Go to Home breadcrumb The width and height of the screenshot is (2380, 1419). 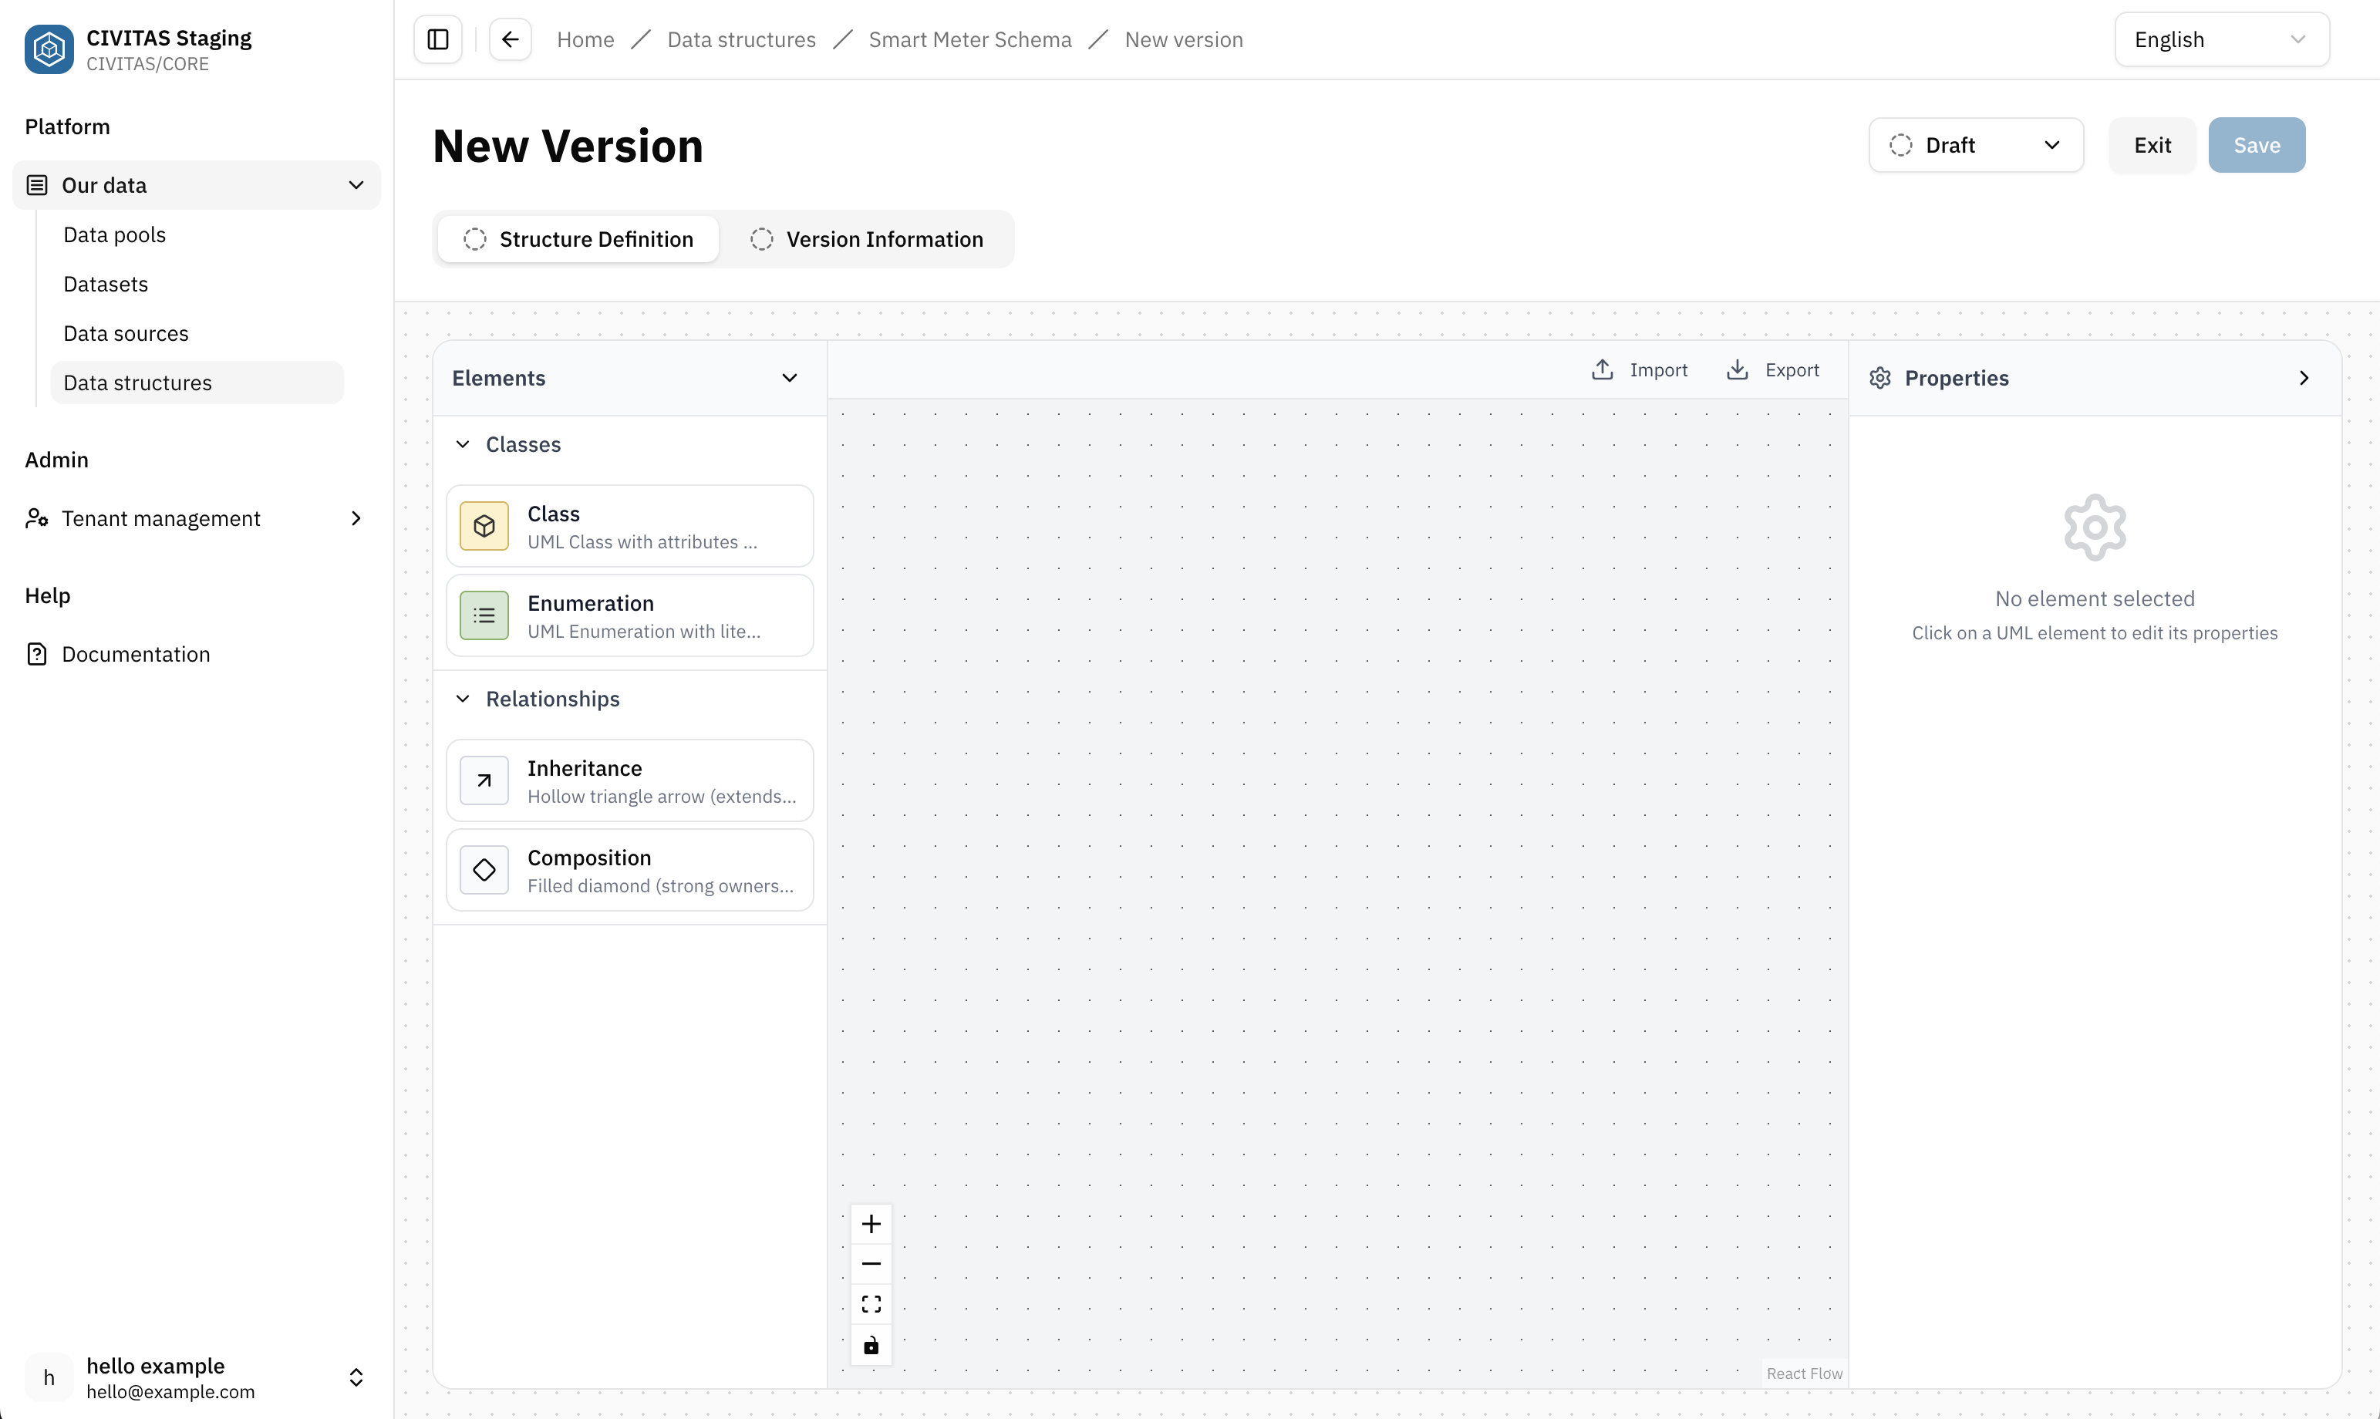pyautogui.click(x=585, y=39)
